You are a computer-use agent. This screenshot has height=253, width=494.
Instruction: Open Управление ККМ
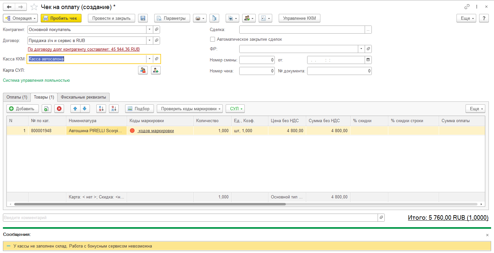point(299,18)
